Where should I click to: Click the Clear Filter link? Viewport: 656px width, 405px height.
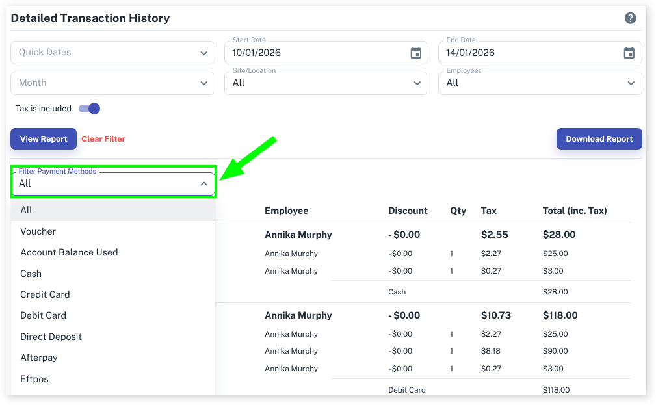coord(103,139)
